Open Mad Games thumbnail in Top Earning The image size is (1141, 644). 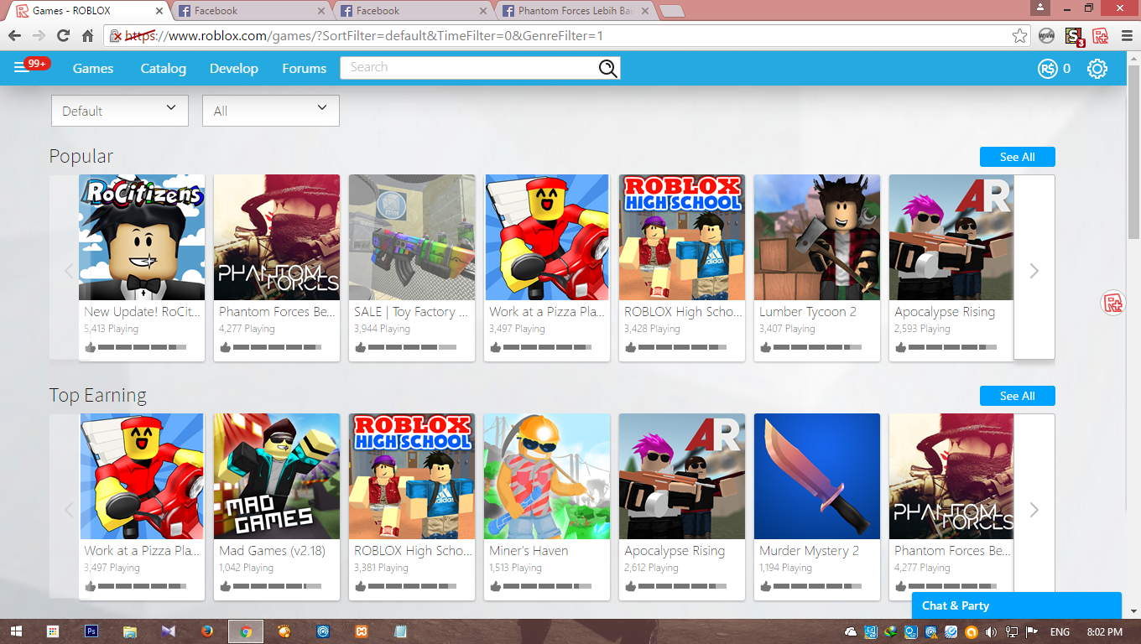pos(277,476)
